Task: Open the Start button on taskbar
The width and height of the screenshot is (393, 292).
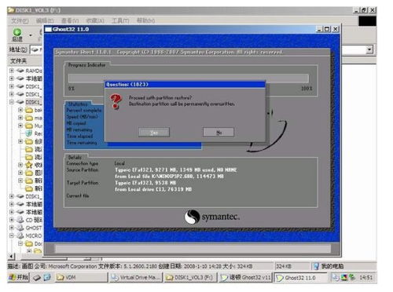Action: point(19,277)
